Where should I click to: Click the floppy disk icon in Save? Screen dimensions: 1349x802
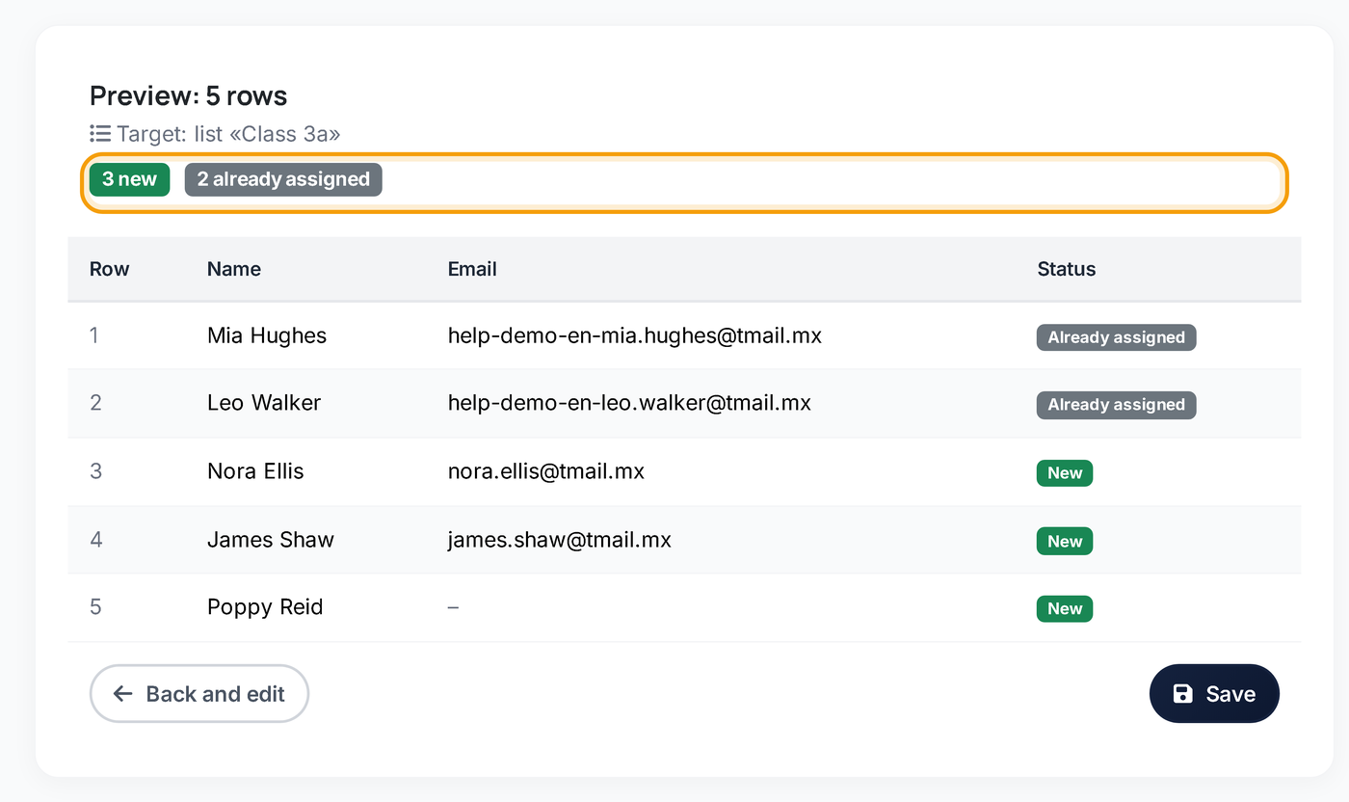(1183, 693)
